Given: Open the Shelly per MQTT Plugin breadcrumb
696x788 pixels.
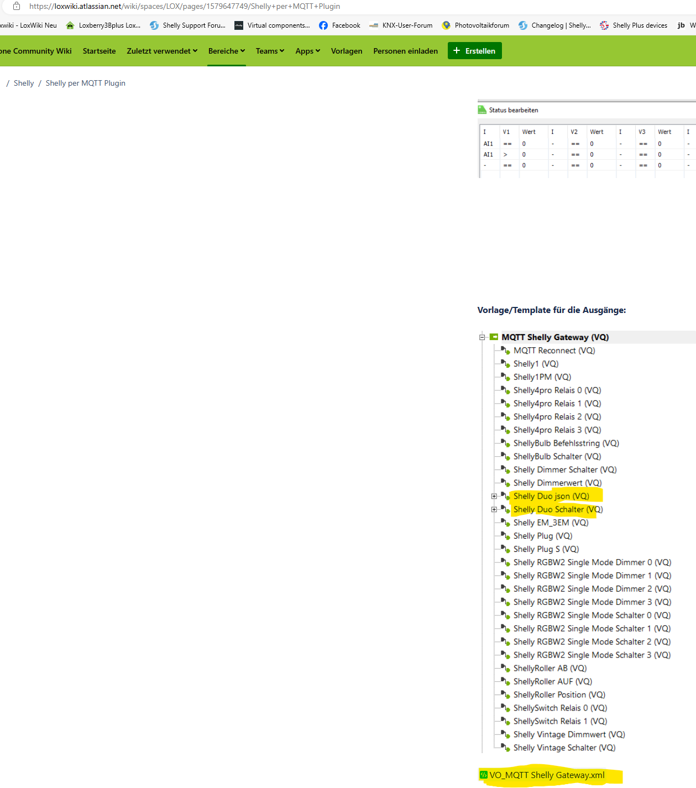Looking at the screenshot, I should point(86,83).
